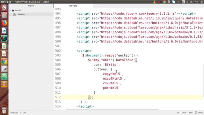Open LibreOffice Impress from the dock
Image resolution: width=204 pixels, height=115 pixels.
pyautogui.click(x=4, y=54)
